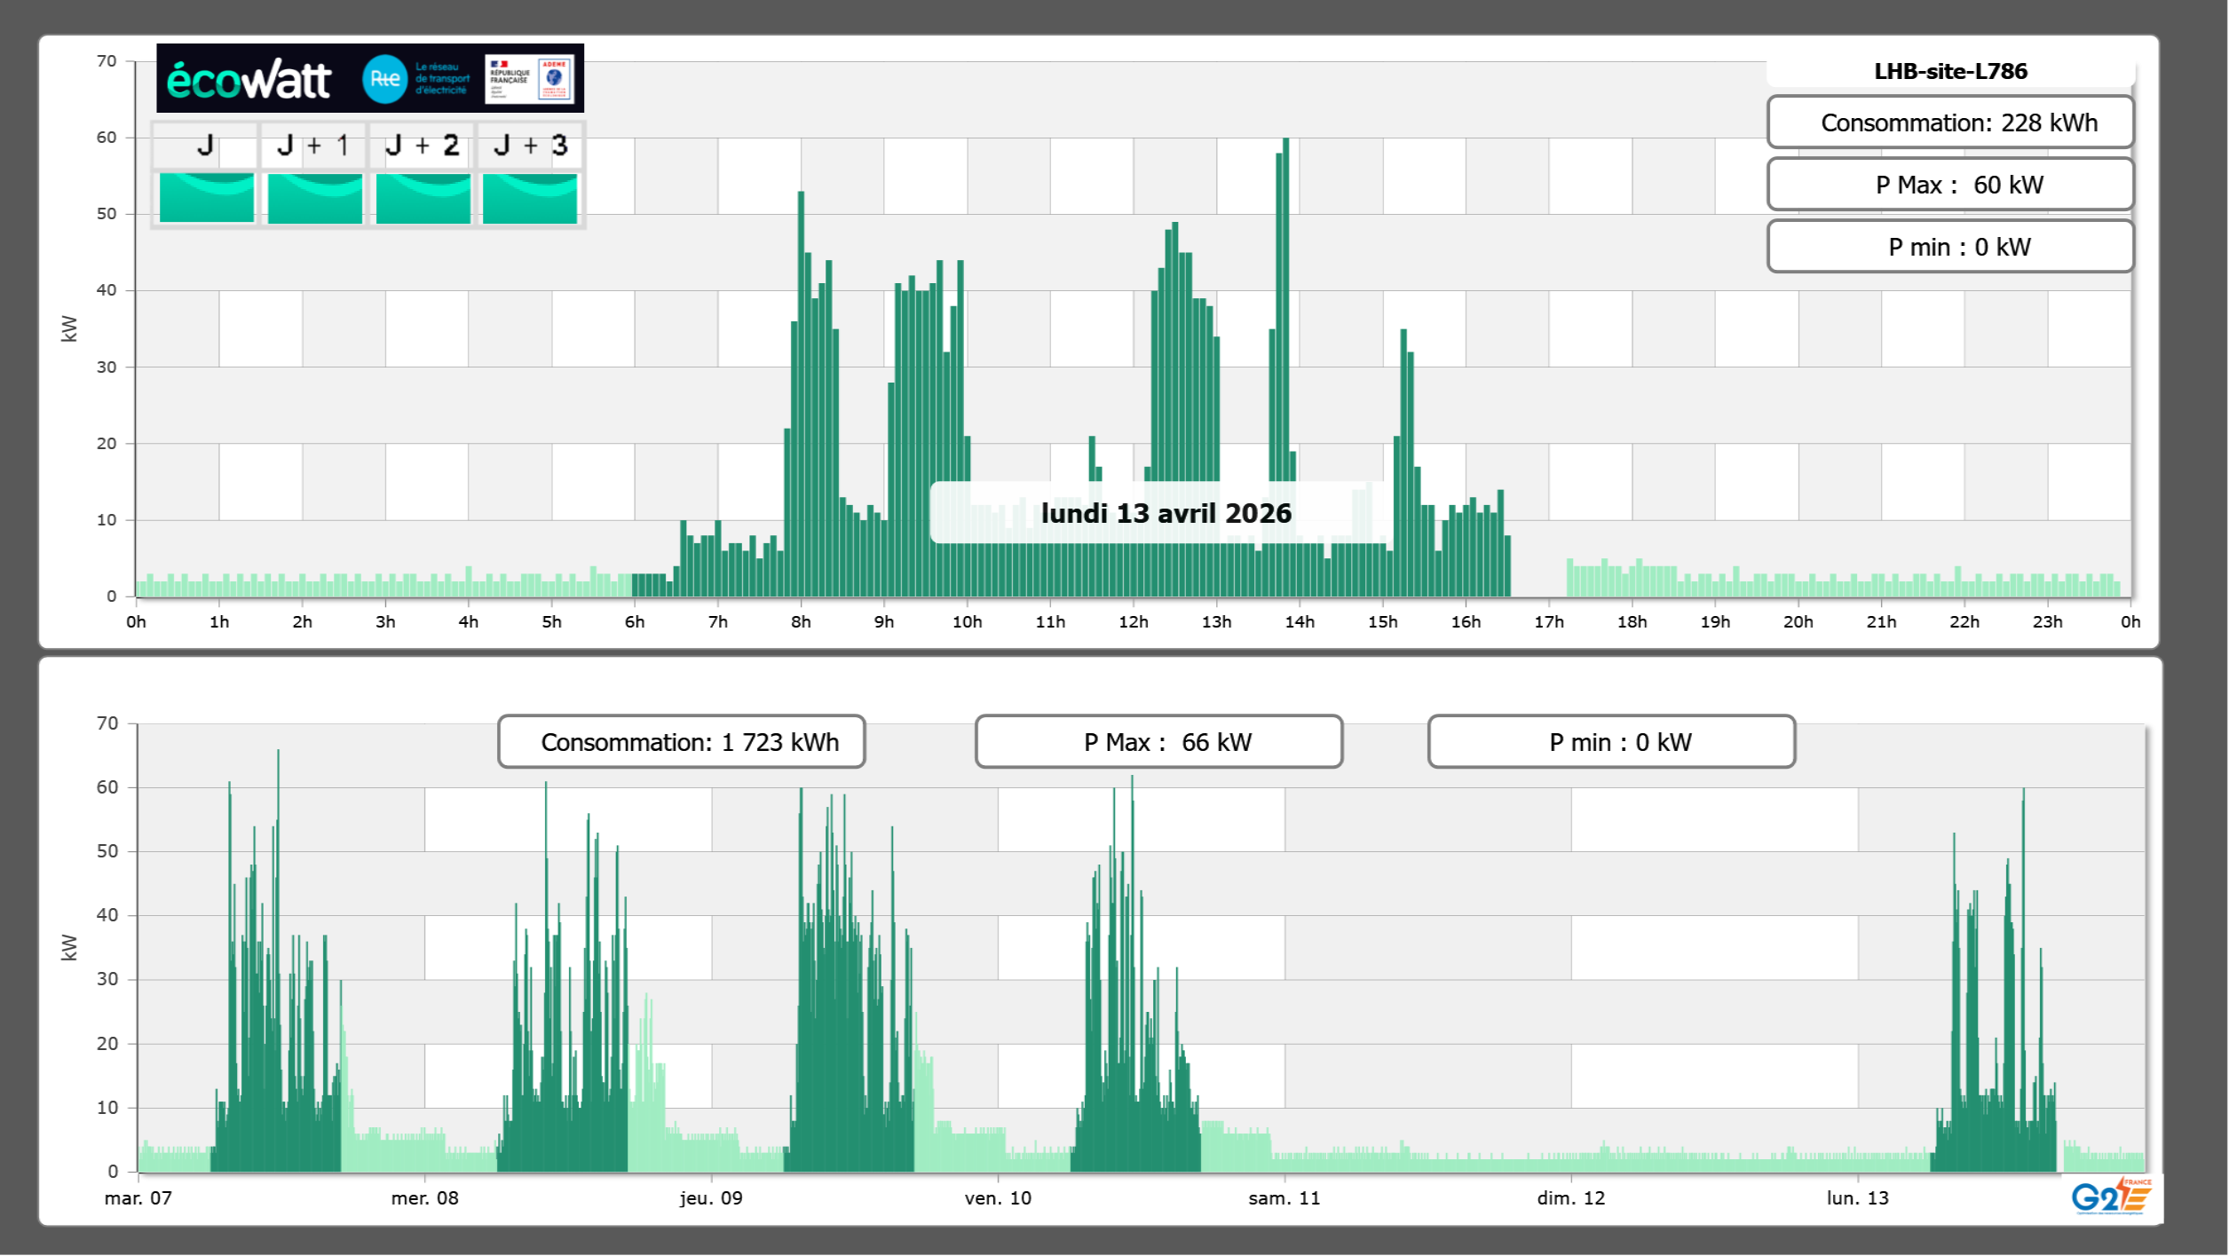Click the Rte round blue logo
This screenshot has width=2229, height=1256.
384,79
